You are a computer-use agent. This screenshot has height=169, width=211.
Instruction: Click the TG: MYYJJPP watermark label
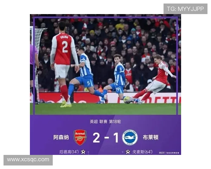[185, 9]
